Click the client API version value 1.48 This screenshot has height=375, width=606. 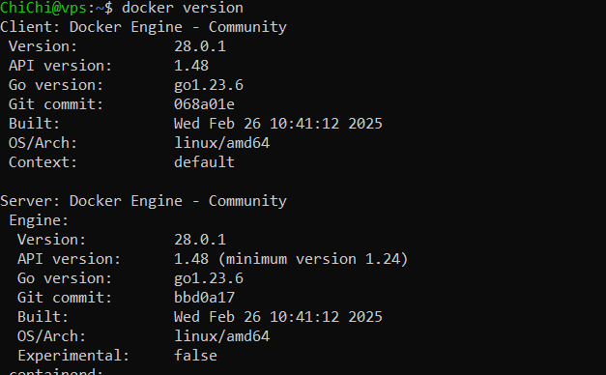tap(191, 66)
